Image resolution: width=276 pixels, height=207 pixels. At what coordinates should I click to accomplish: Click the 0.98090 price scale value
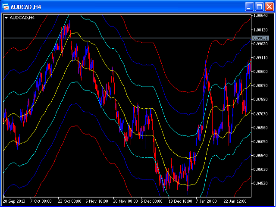(260, 85)
